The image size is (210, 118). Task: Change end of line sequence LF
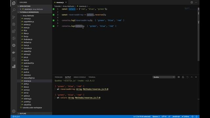169,117
